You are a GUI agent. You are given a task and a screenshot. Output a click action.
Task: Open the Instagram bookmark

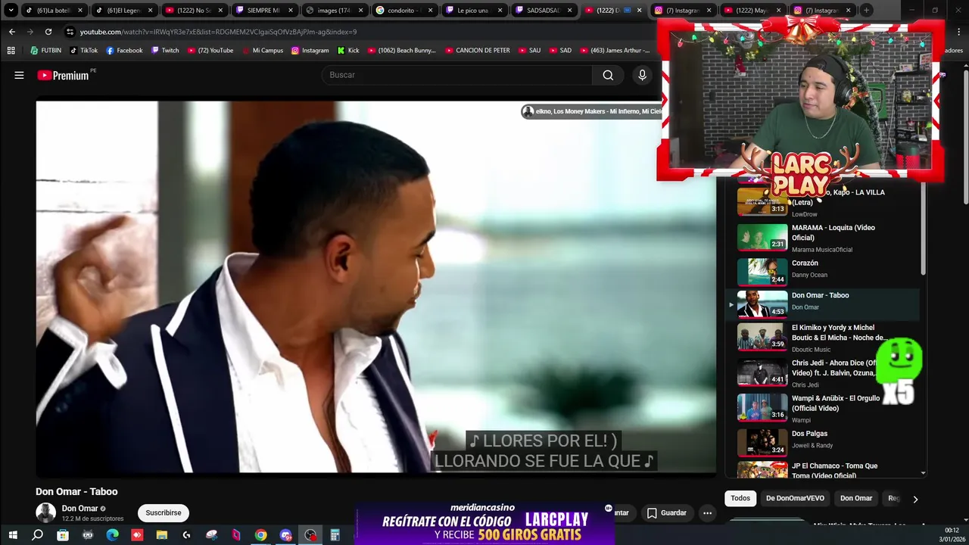click(x=310, y=51)
